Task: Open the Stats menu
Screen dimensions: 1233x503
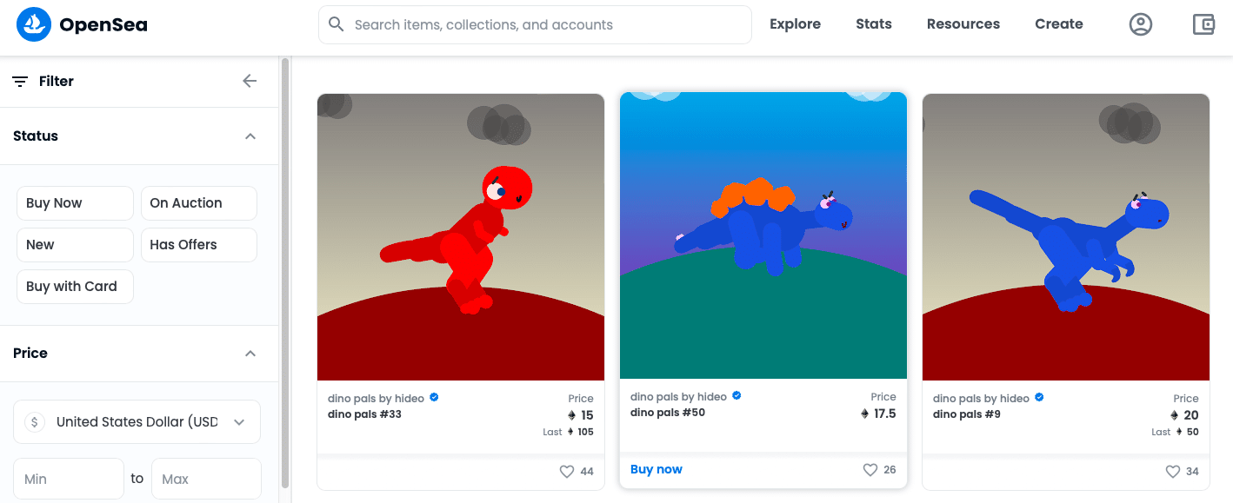Action: (x=874, y=24)
